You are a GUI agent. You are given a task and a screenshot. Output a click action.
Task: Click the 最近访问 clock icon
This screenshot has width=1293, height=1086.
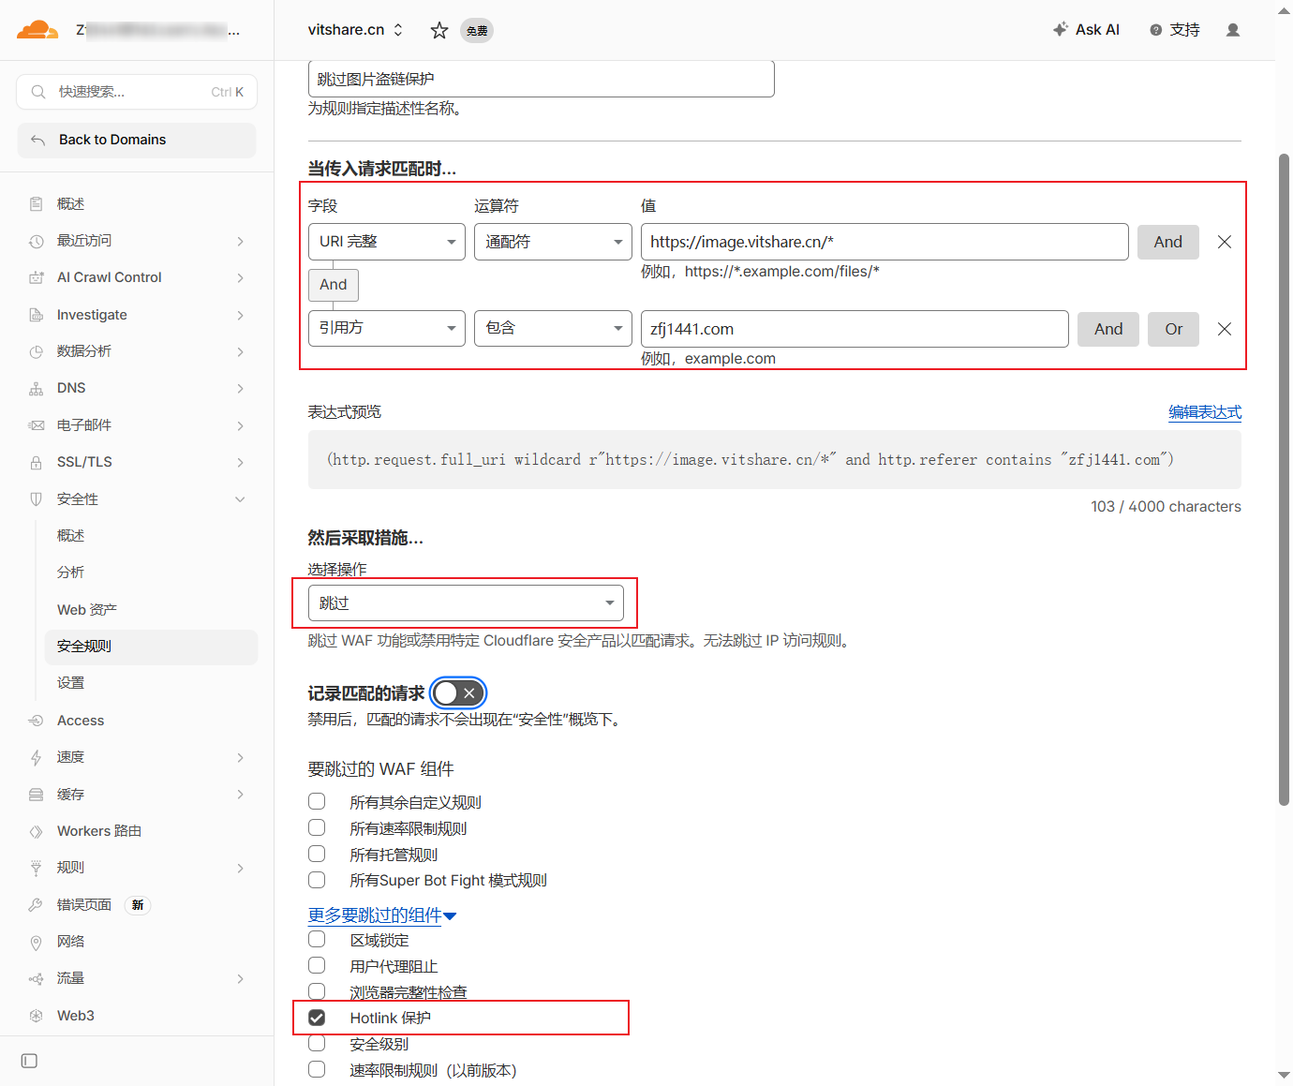tap(37, 241)
